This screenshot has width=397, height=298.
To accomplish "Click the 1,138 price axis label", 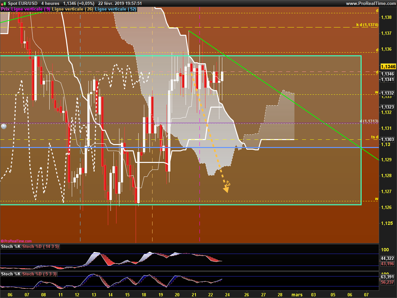I will tap(387, 17).
